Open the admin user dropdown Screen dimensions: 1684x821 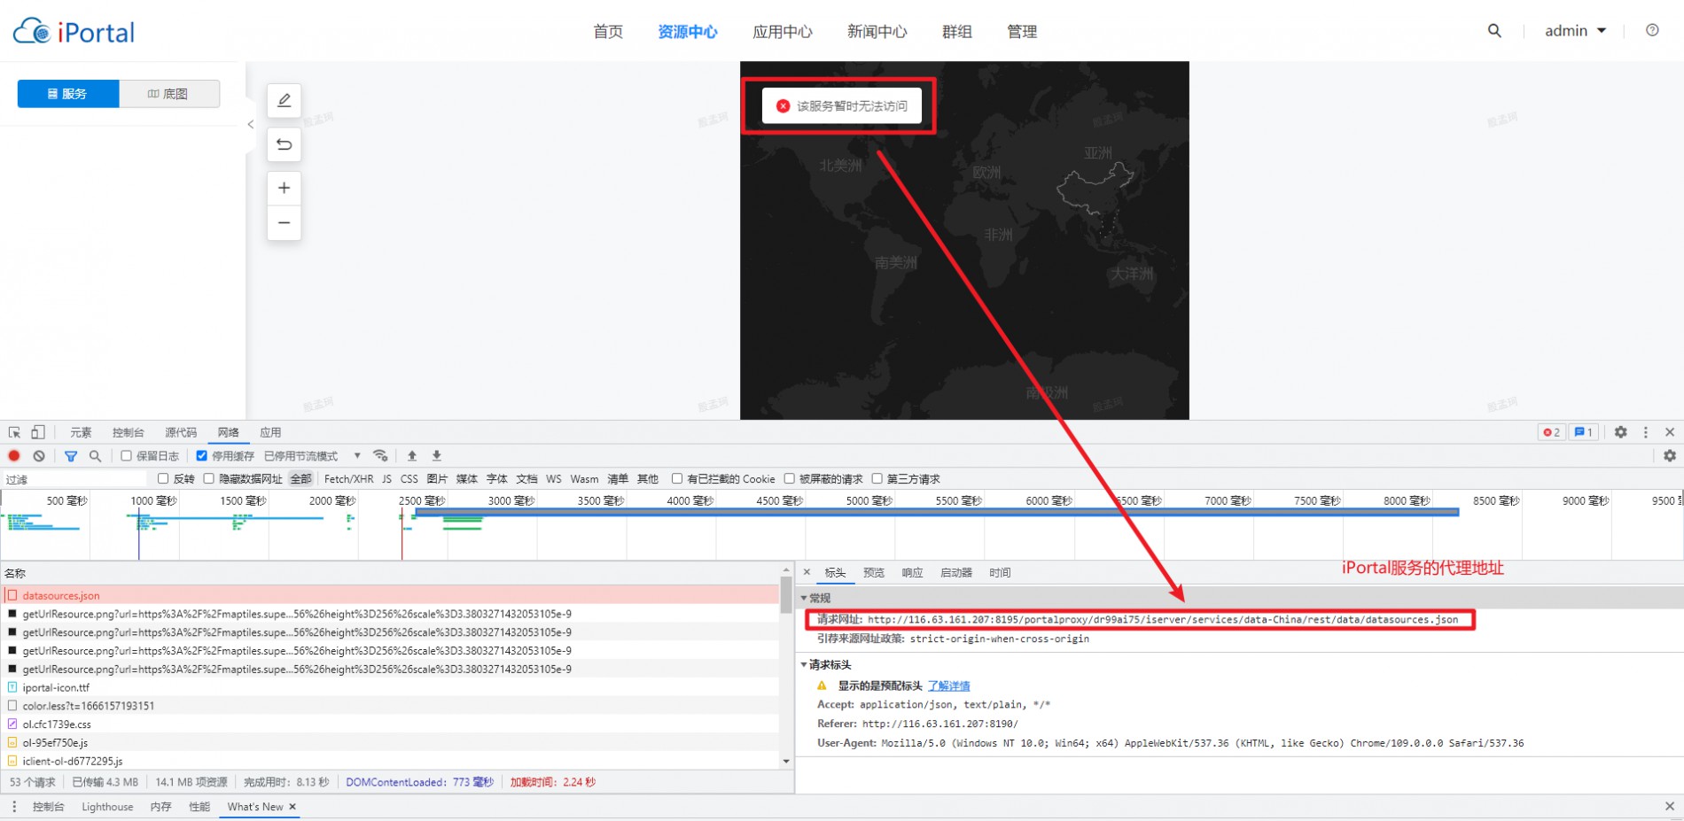click(x=1575, y=31)
